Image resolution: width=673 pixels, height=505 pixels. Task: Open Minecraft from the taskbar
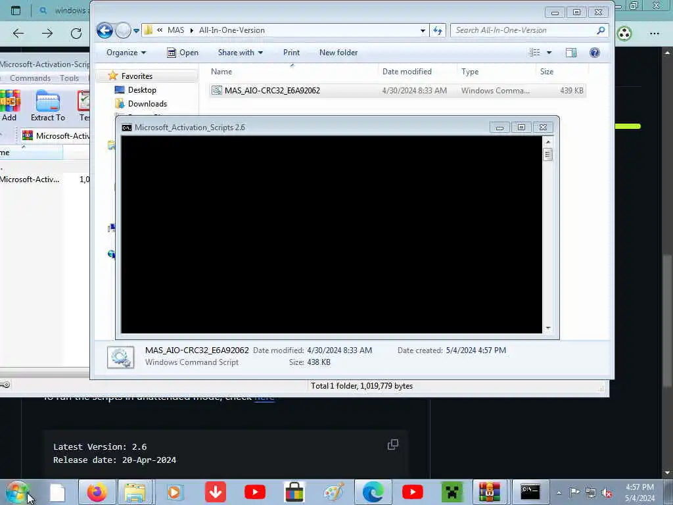pos(452,492)
